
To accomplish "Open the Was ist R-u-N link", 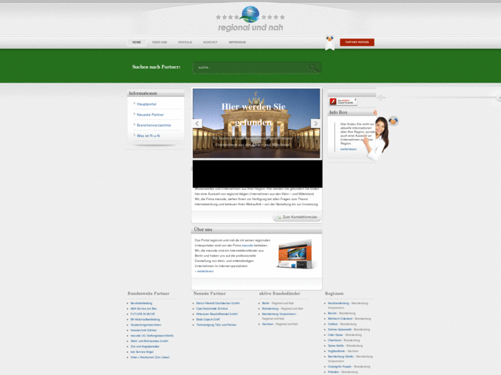I will (148, 136).
